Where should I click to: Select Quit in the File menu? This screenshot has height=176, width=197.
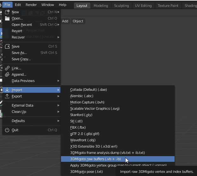click(31, 130)
